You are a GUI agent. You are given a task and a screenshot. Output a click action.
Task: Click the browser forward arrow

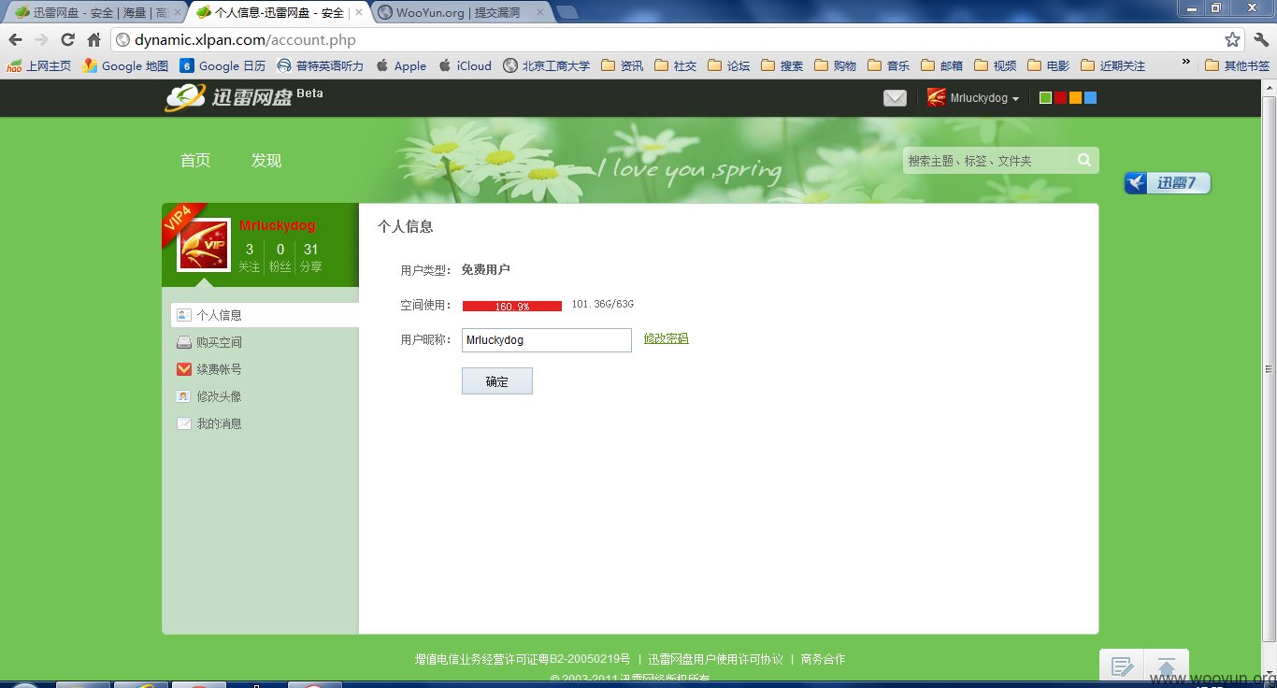(41, 40)
